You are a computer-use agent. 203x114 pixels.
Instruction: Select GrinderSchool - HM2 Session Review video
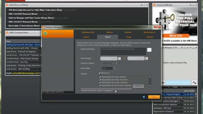(x=23, y=59)
